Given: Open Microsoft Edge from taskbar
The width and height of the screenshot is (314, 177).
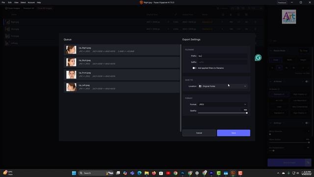Looking at the screenshot, I should click(139, 173).
